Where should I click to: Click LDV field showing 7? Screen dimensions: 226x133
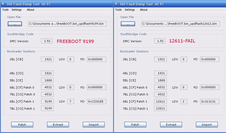(x=71, y=101)
